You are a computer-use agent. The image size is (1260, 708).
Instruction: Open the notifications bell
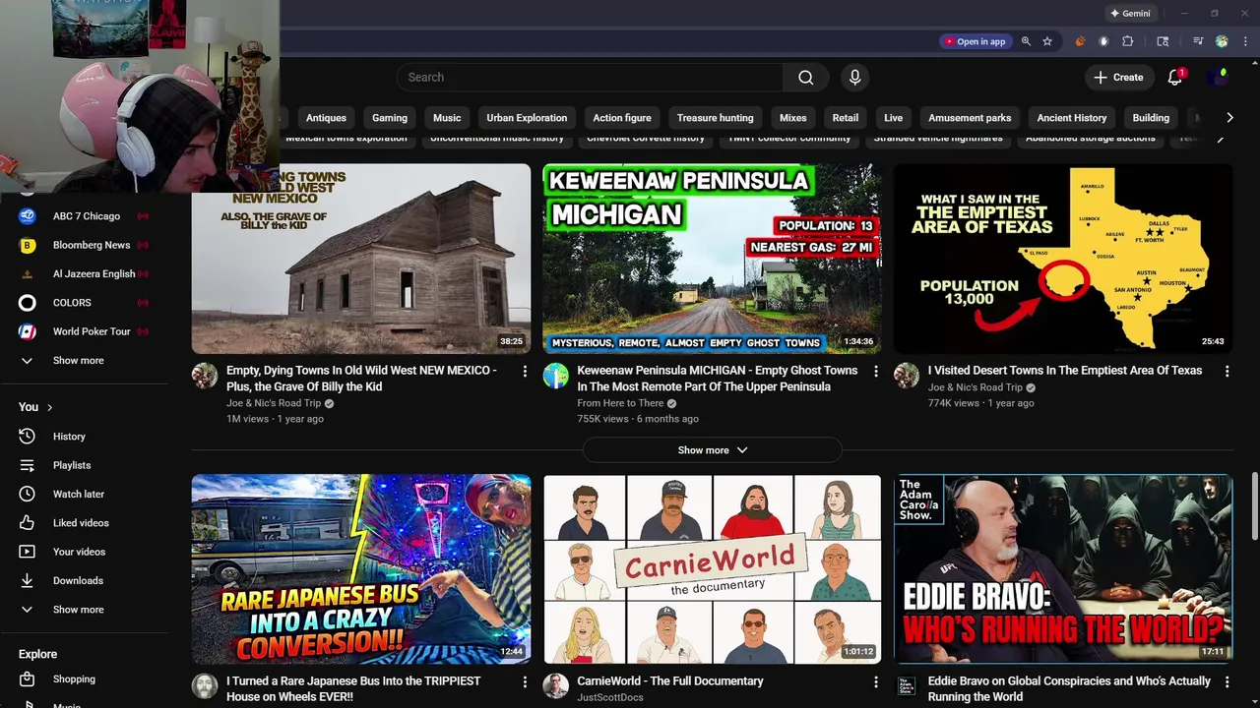point(1174,78)
